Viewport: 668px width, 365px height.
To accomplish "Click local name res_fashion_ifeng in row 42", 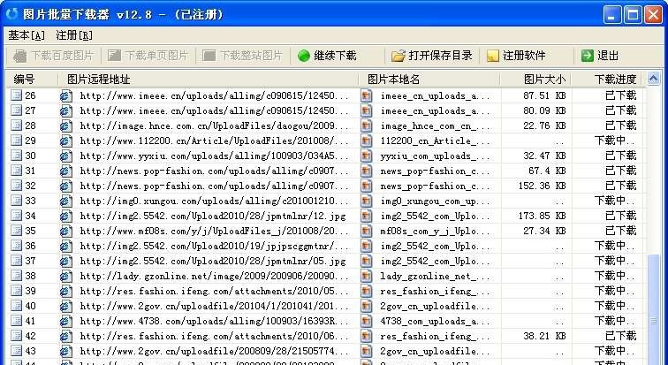I will (x=435, y=337).
